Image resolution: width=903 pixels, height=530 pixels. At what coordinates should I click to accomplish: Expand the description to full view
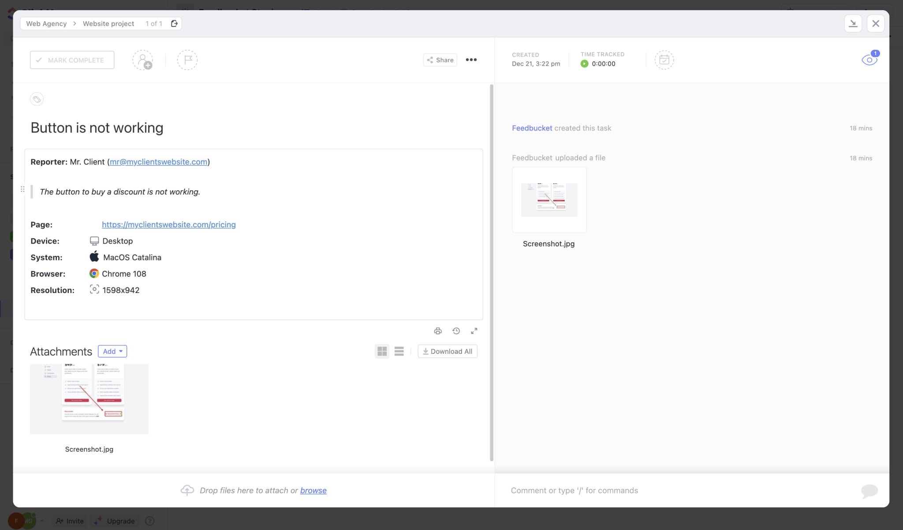pos(474,330)
